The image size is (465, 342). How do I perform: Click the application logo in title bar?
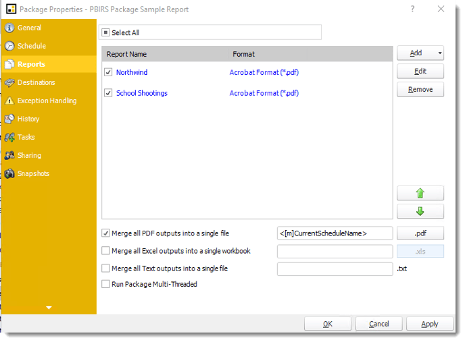[x=11, y=9]
